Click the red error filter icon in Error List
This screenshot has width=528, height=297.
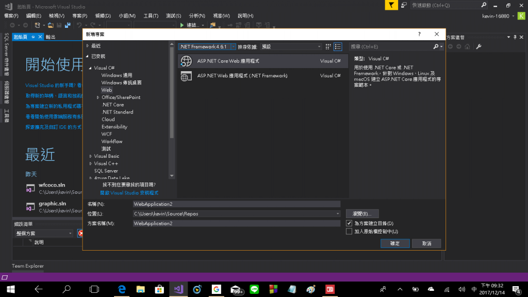tap(80, 233)
